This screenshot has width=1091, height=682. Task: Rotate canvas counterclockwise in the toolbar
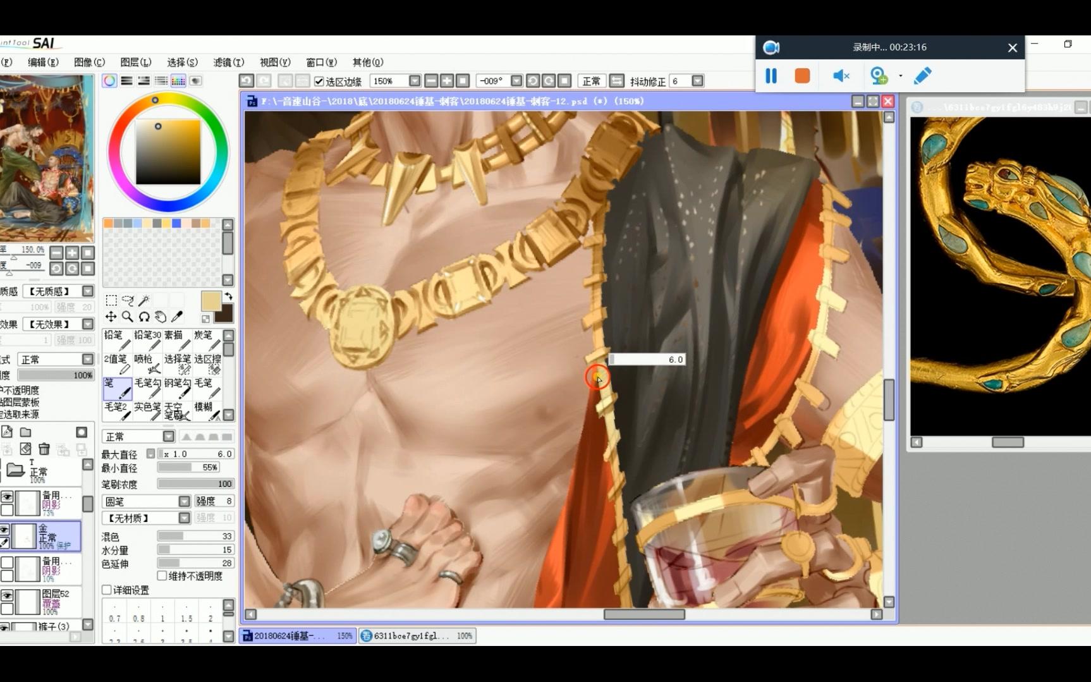point(533,81)
